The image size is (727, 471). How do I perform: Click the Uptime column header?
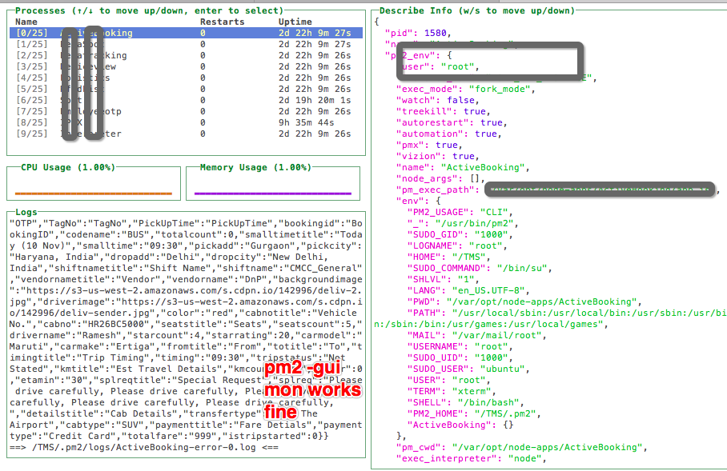tap(295, 22)
